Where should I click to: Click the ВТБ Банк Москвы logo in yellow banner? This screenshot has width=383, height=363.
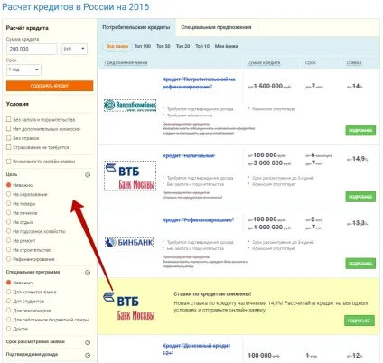(129, 306)
